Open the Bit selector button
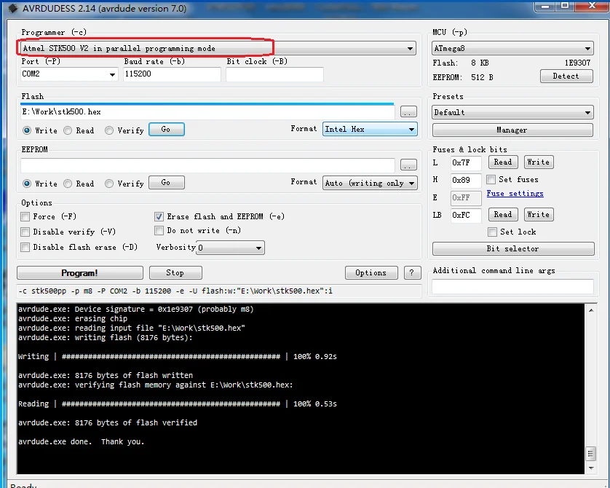 pyautogui.click(x=513, y=248)
